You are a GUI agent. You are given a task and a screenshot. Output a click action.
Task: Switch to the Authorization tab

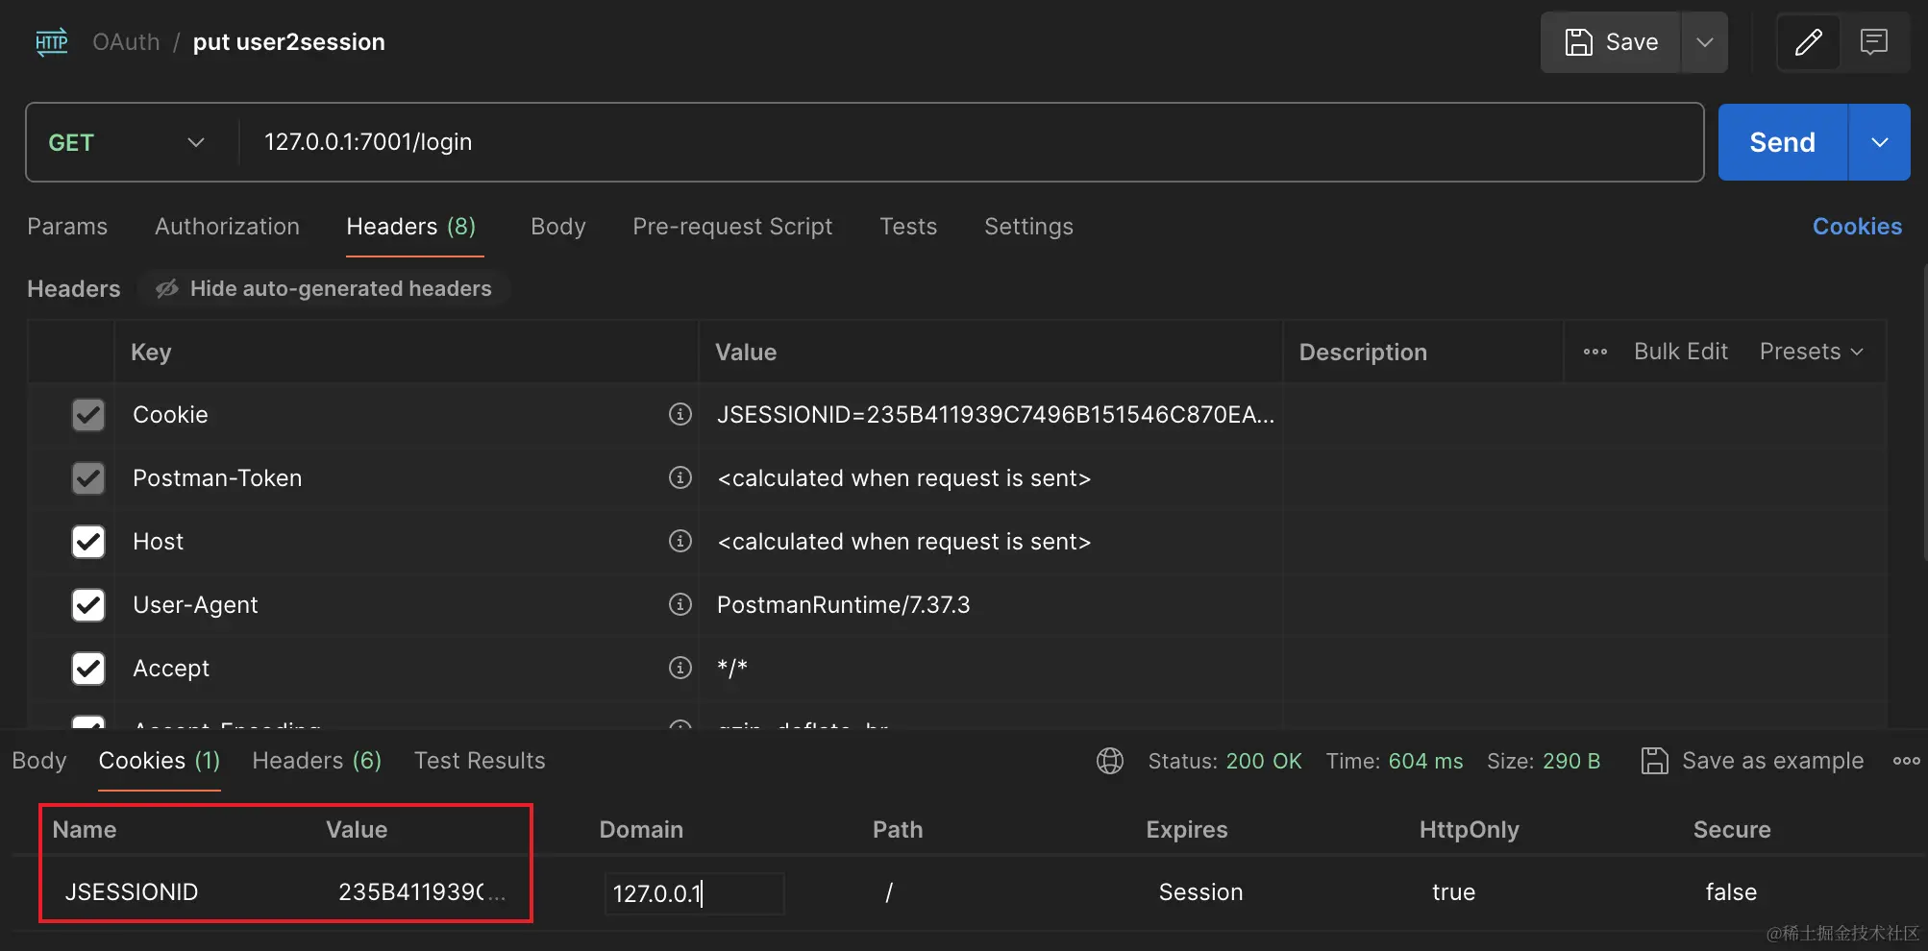tap(227, 227)
